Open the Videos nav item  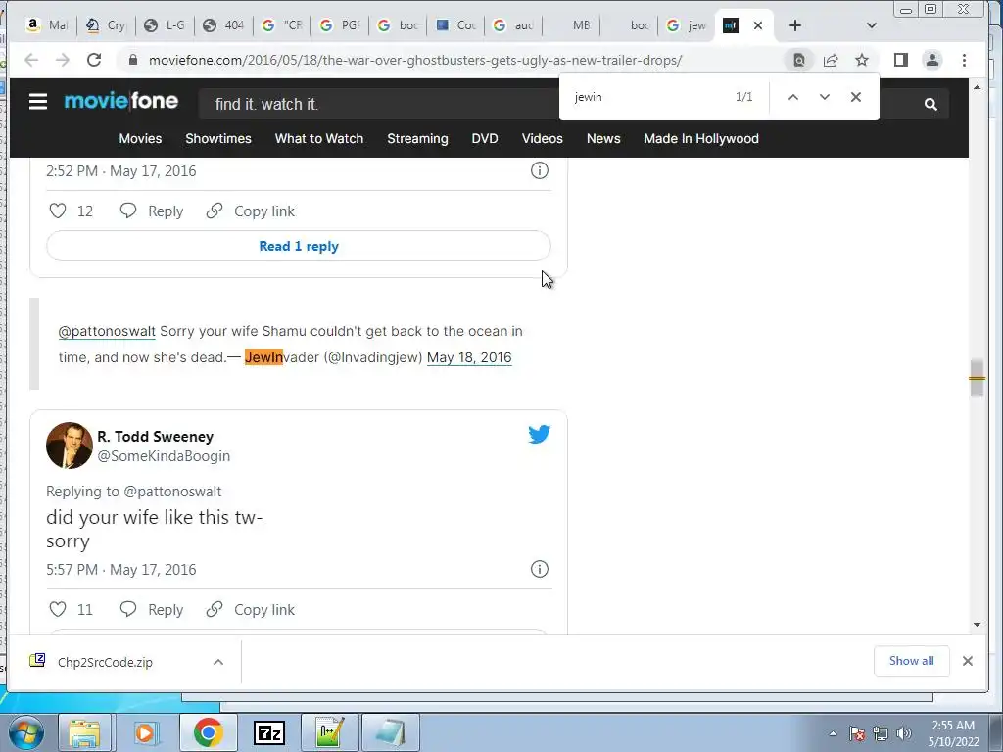point(543,139)
